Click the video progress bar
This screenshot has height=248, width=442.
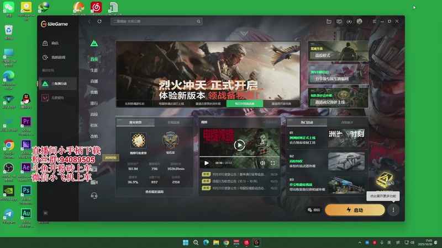click(x=239, y=157)
